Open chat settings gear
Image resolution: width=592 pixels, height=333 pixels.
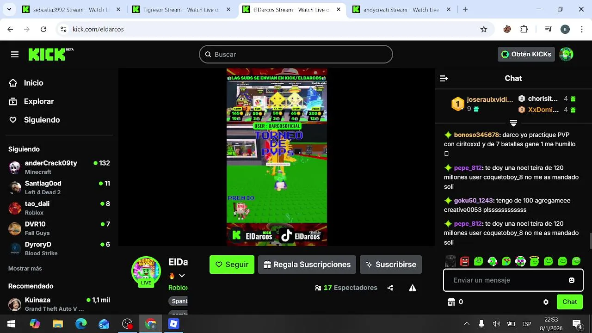546,302
